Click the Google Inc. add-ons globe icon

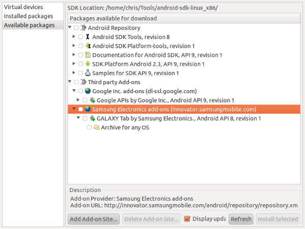87,91
